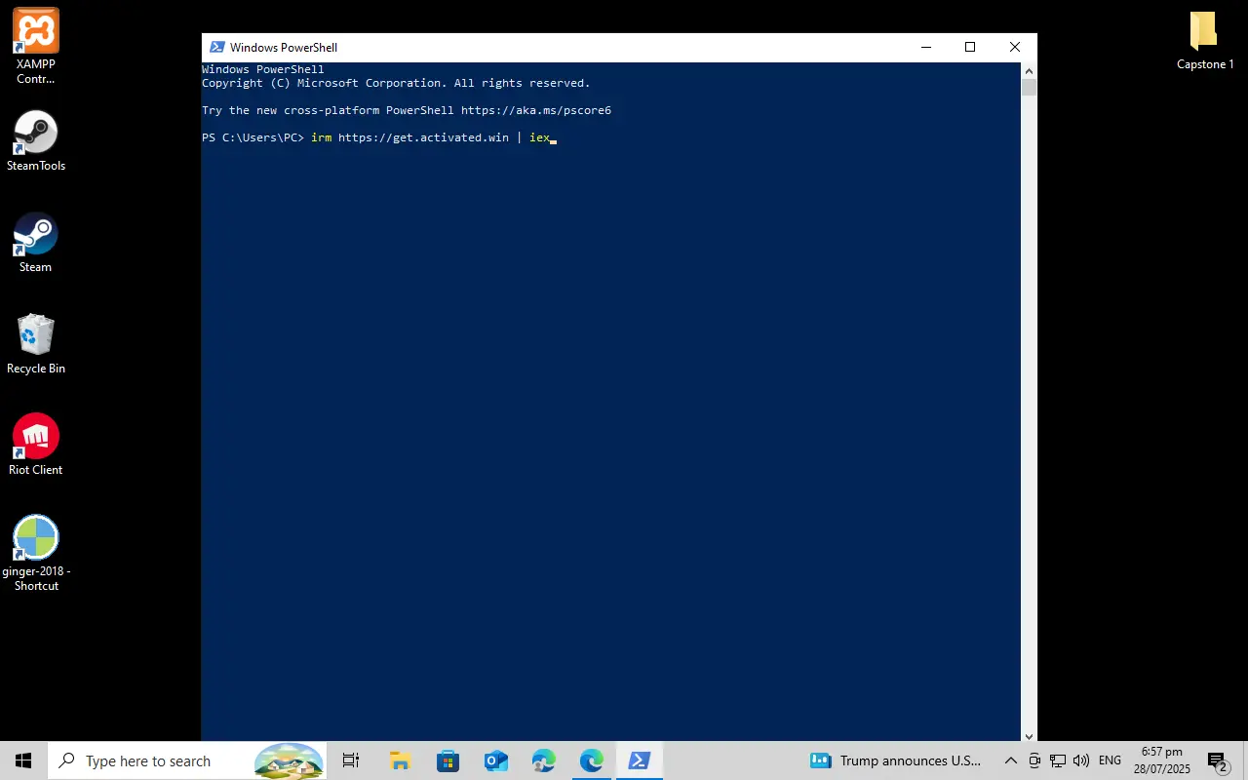Open Microsoft Edge beside the PowerShell taskbar button
Screen dimensions: 1248x780
591,760
